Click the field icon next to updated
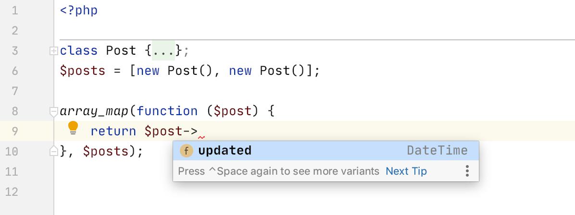The image size is (575, 215). [187, 151]
